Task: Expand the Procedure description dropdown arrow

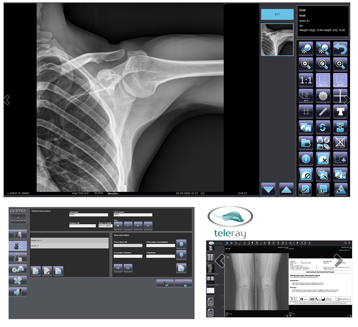Action: click(181, 244)
